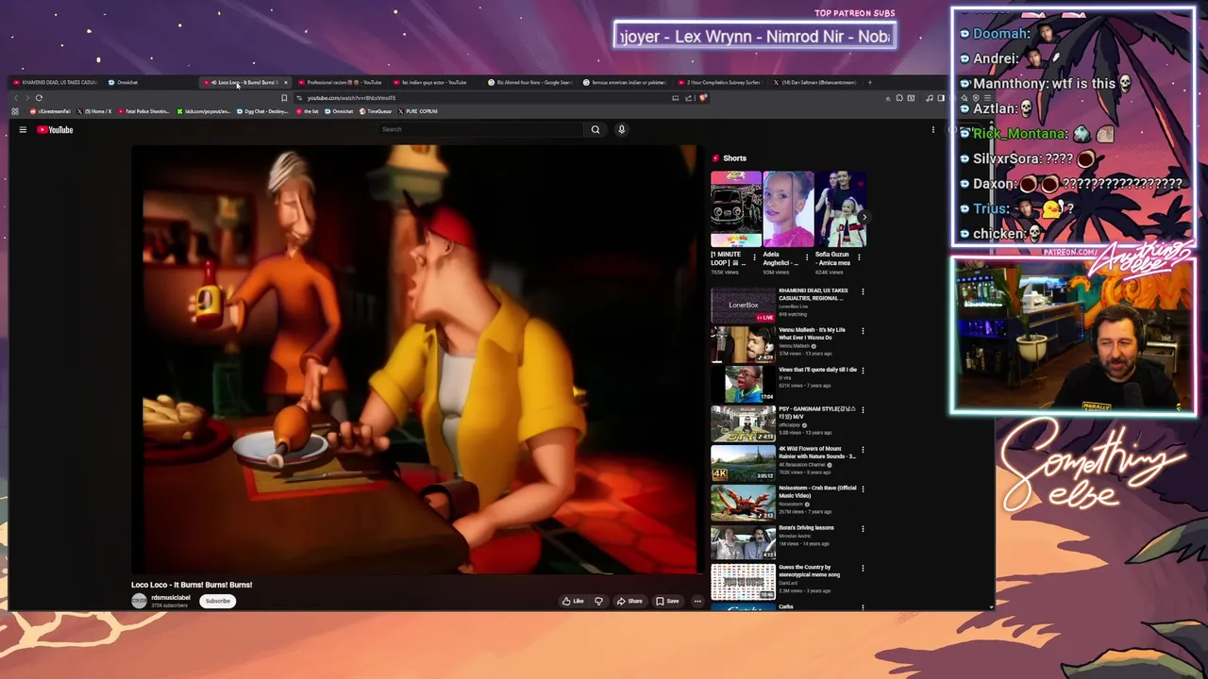Open the r/Livestreamfail bookmark
The width and height of the screenshot is (1208, 679).
[x=51, y=111]
